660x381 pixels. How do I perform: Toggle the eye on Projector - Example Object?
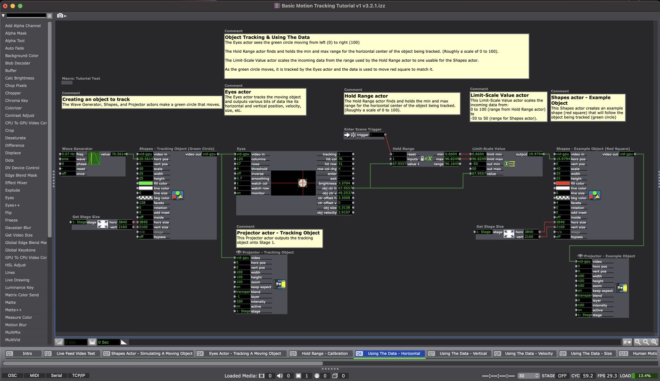click(580, 256)
